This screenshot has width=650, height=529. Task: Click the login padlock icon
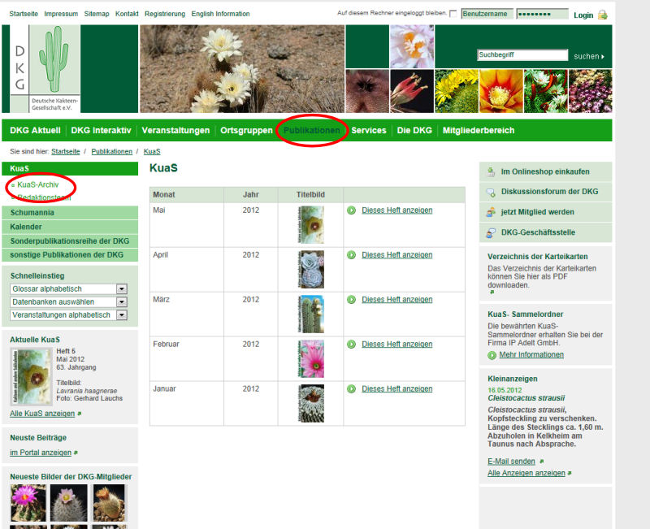[x=602, y=15]
